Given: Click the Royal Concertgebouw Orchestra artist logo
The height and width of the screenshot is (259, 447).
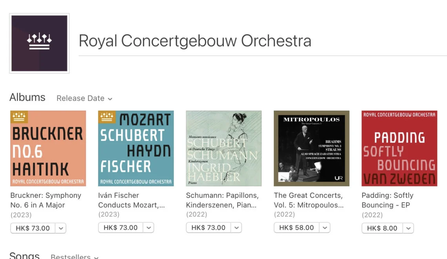Looking at the screenshot, I should point(39,43).
